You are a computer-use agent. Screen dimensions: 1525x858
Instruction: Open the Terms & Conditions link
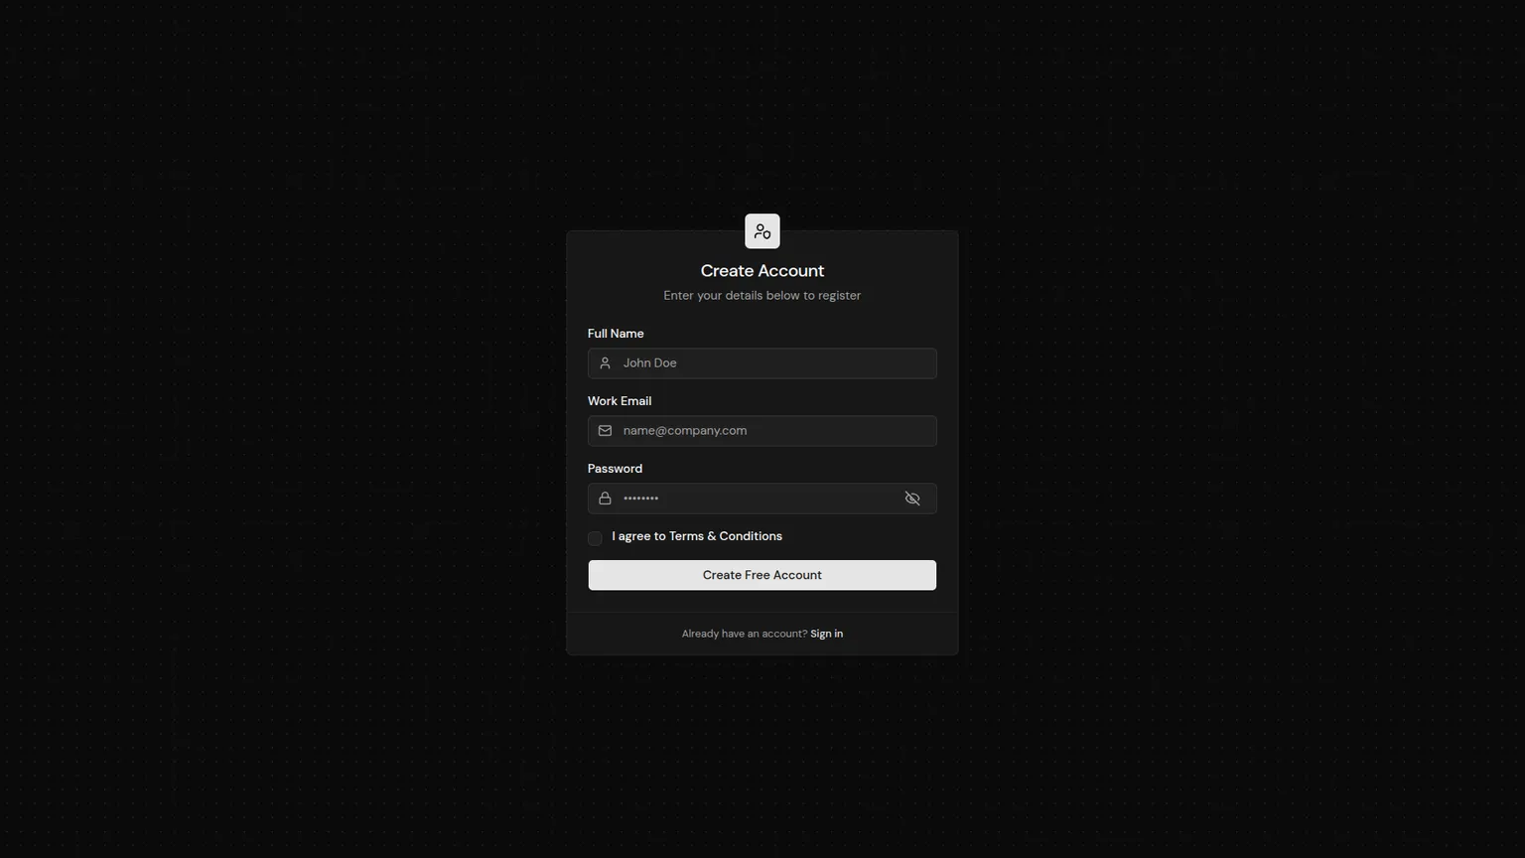coord(726,536)
